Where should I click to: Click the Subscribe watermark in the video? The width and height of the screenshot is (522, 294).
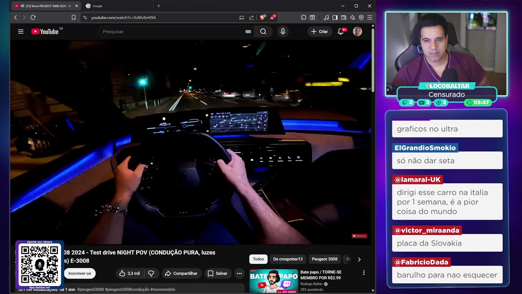(x=360, y=236)
